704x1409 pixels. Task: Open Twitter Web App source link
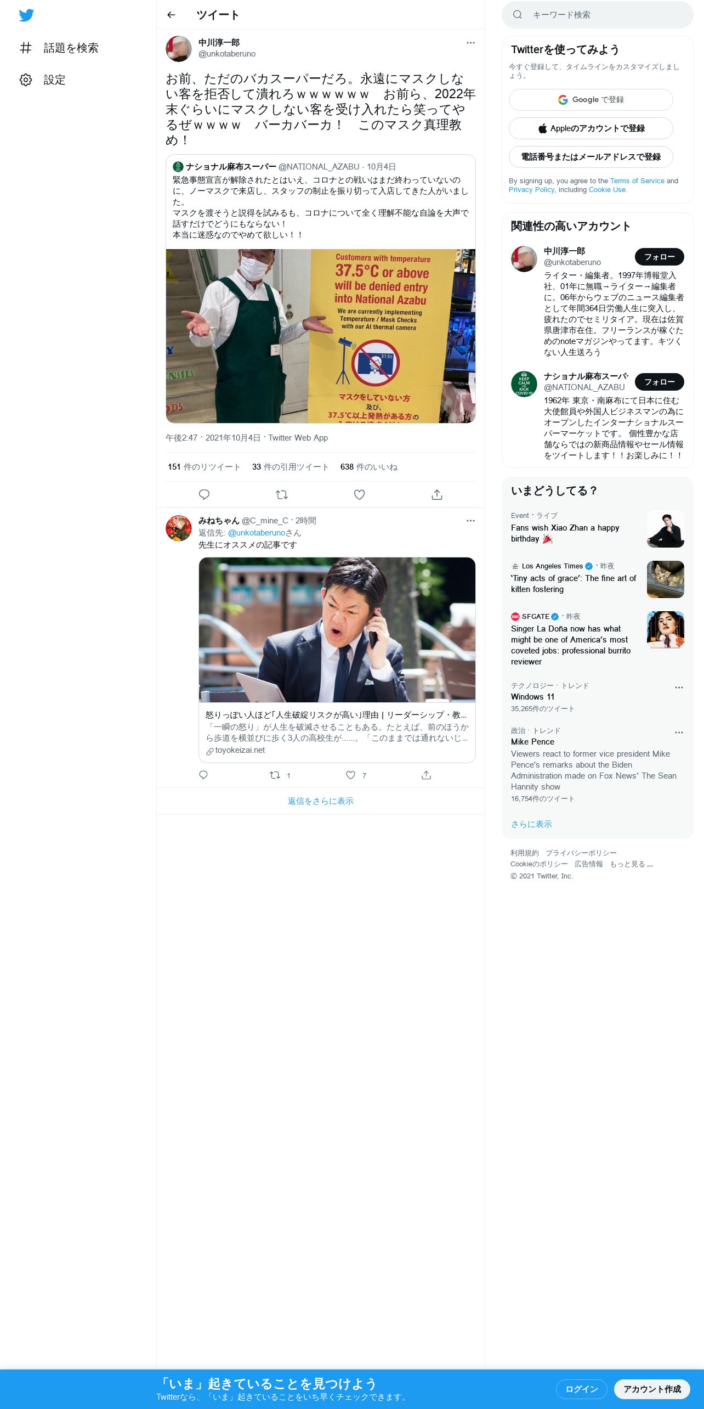point(298,438)
